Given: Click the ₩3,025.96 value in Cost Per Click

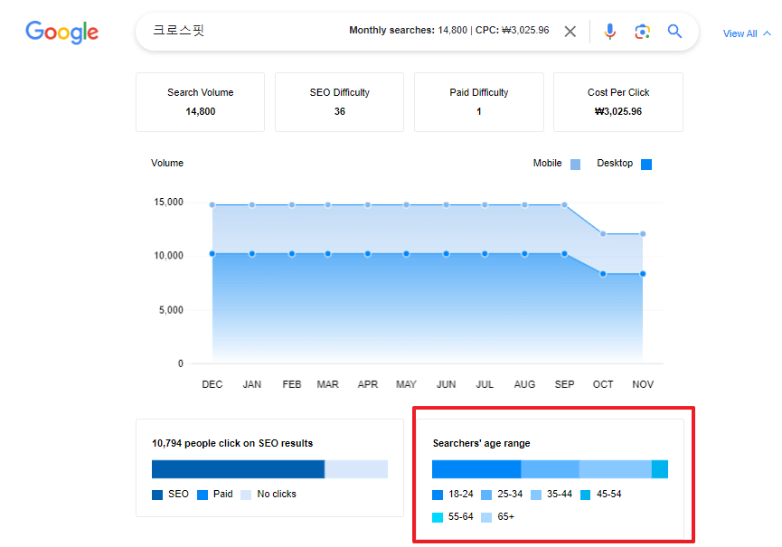Looking at the screenshot, I should click(618, 111).
